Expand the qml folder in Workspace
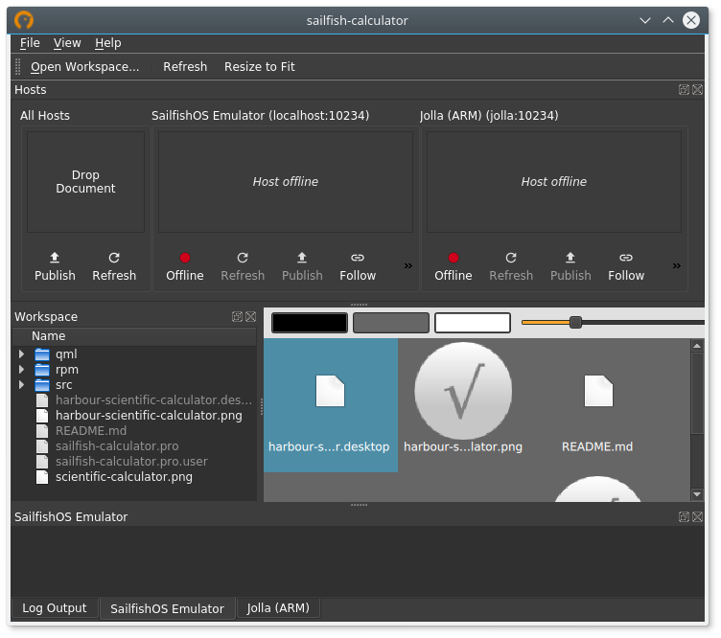 click(21, 354)
